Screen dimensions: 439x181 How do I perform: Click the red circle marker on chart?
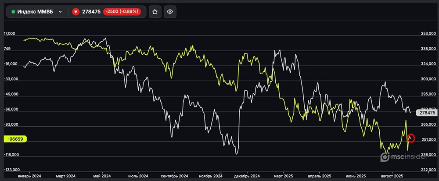click(411, 138)
